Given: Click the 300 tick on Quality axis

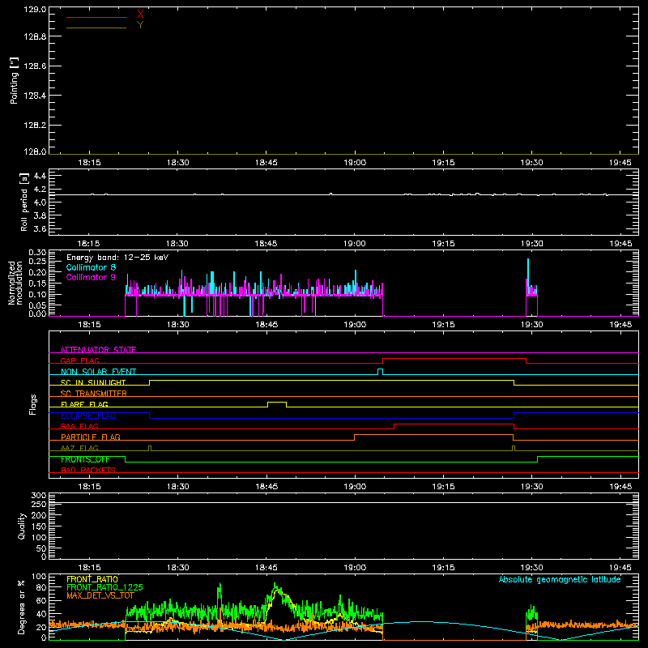Looking at the screenshot, I should pyautogui.click(x=39, y=496).
